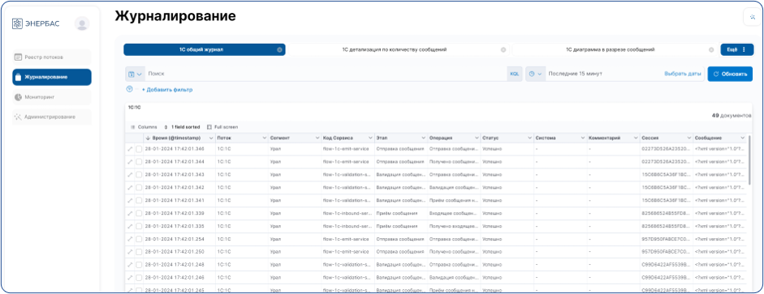Click Последние 15 минут time range
Image resolution: width=764 pixels, height=294 pixels.
point(576,74)
